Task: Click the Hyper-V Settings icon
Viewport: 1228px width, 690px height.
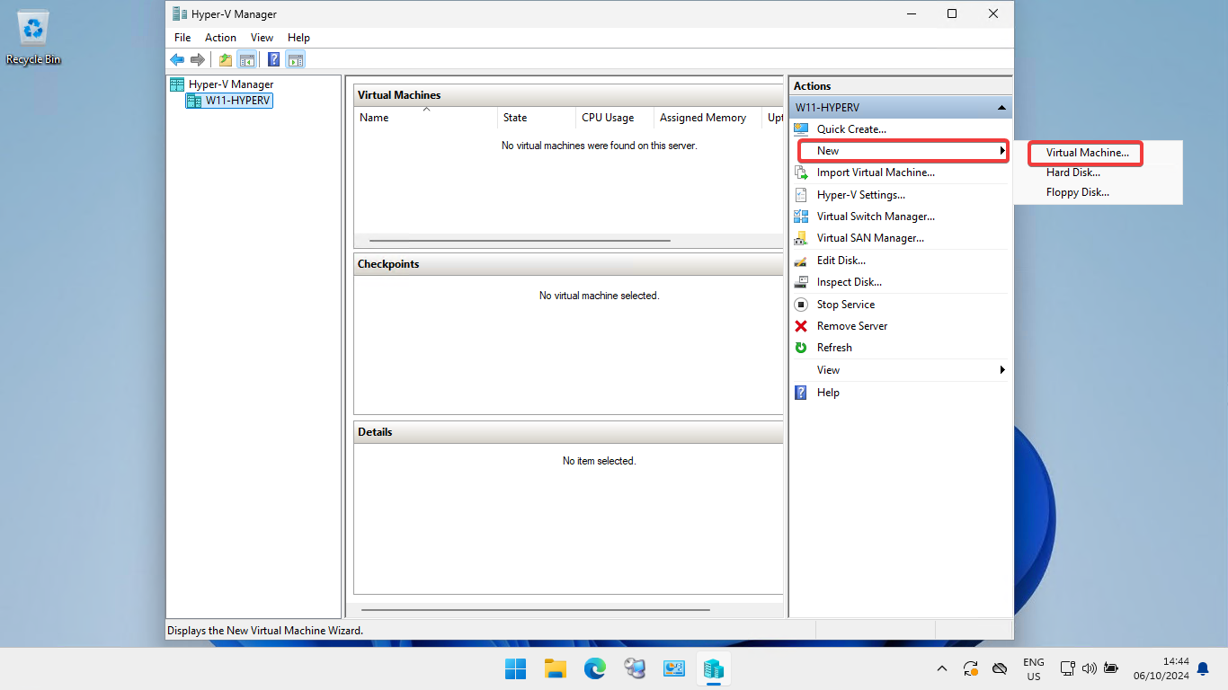Action: [801, 195]
